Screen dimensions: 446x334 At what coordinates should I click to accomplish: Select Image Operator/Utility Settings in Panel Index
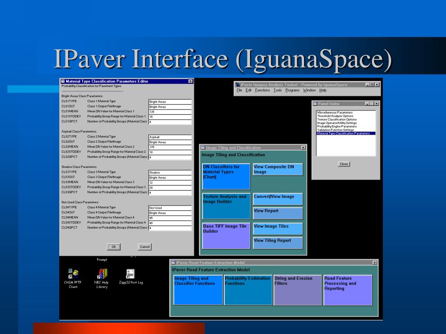(346, 123)
